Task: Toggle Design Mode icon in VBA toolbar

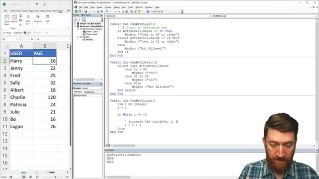Action: pyautogui.click(x=127, y=11)
